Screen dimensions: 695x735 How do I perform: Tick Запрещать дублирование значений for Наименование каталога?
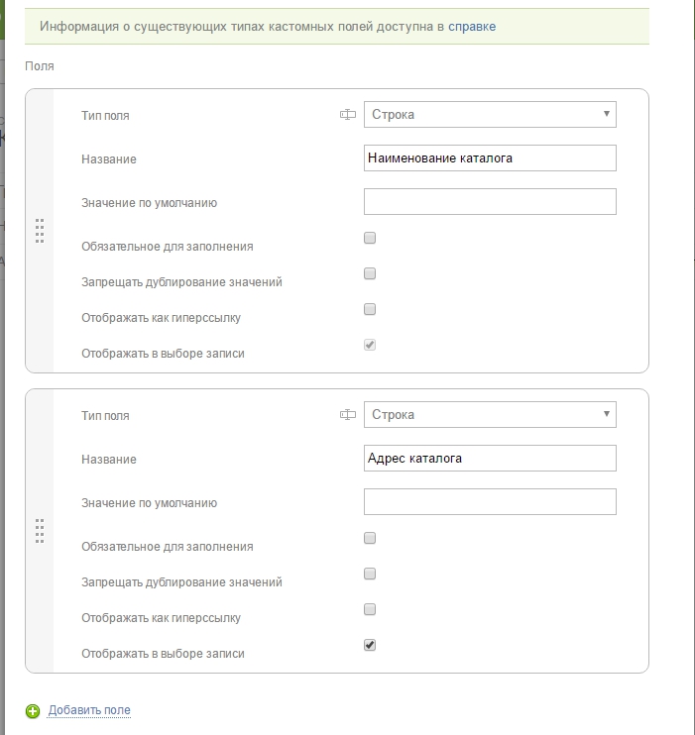[x=370, y=273]
